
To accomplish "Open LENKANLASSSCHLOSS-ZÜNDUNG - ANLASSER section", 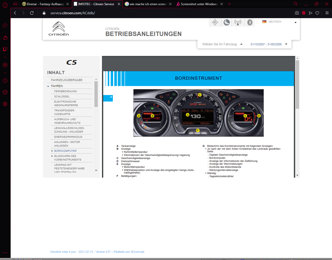I will tap(69, 130).
